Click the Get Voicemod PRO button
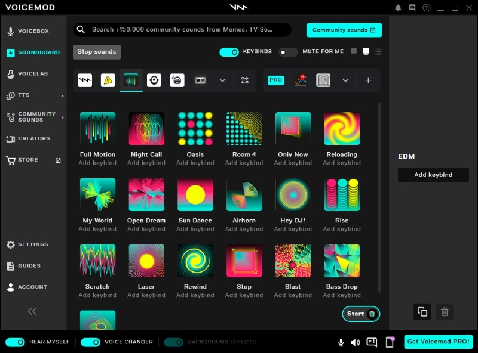This screenshot has height=353, width=478. [438, 342]
